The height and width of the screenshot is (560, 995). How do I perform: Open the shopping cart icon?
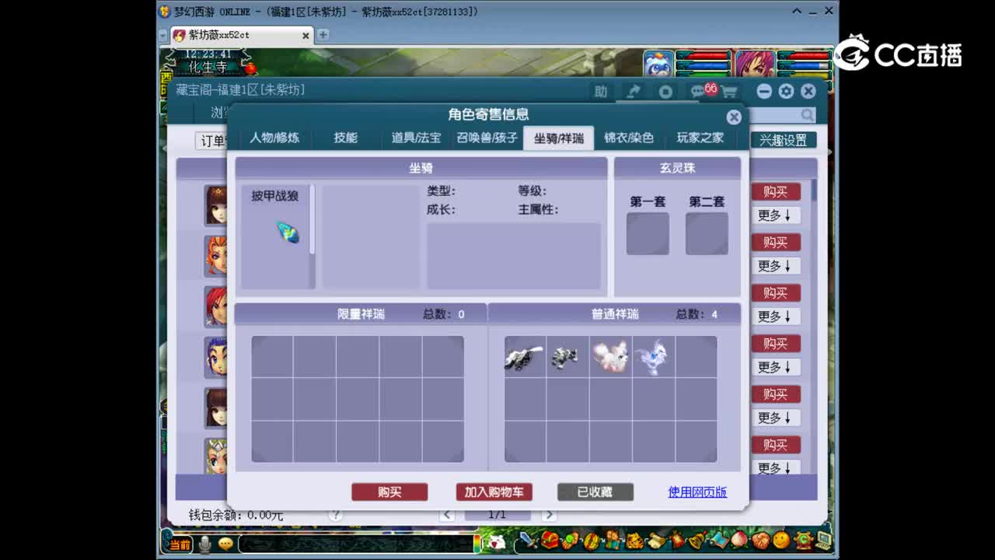coord(729,92)
